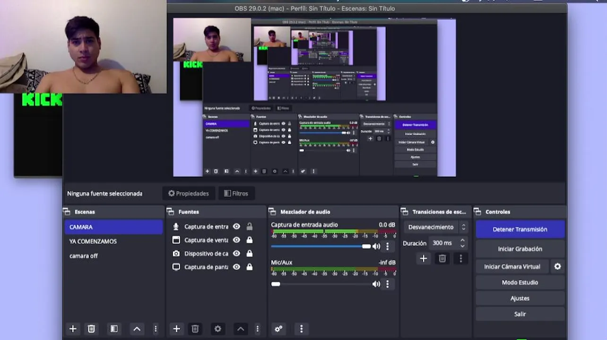Open source properties gear in Fuentes toolbar
The width and height of the screenshot is (607, 340).
point(217,329)
